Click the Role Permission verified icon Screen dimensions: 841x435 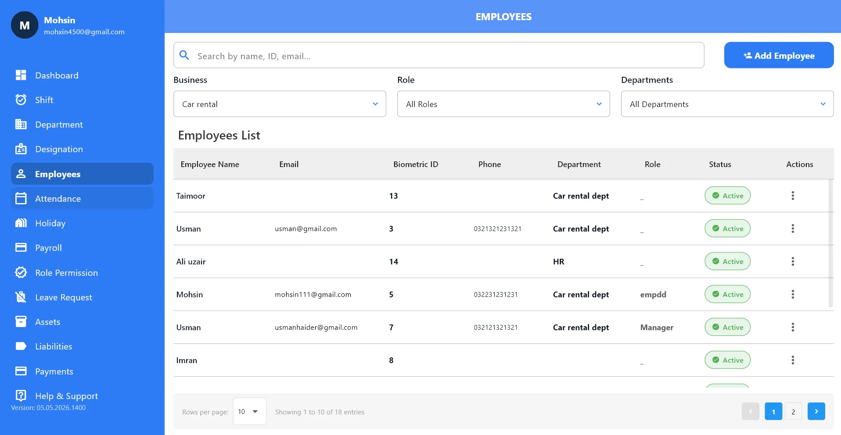coord(21,272)
